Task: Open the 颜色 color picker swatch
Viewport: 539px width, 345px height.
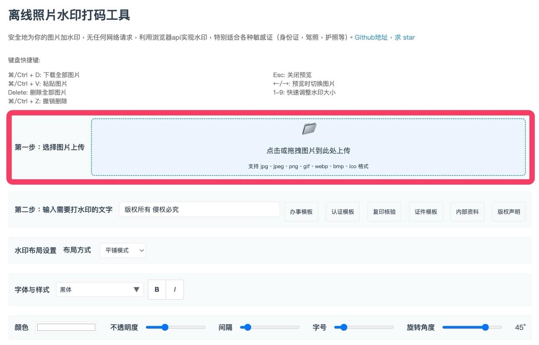Action: (x=66, y=327)
